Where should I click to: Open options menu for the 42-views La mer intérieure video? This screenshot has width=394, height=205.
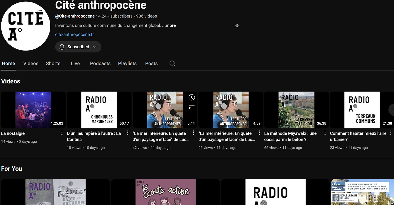pyautogui.click(x=193, y=133)
